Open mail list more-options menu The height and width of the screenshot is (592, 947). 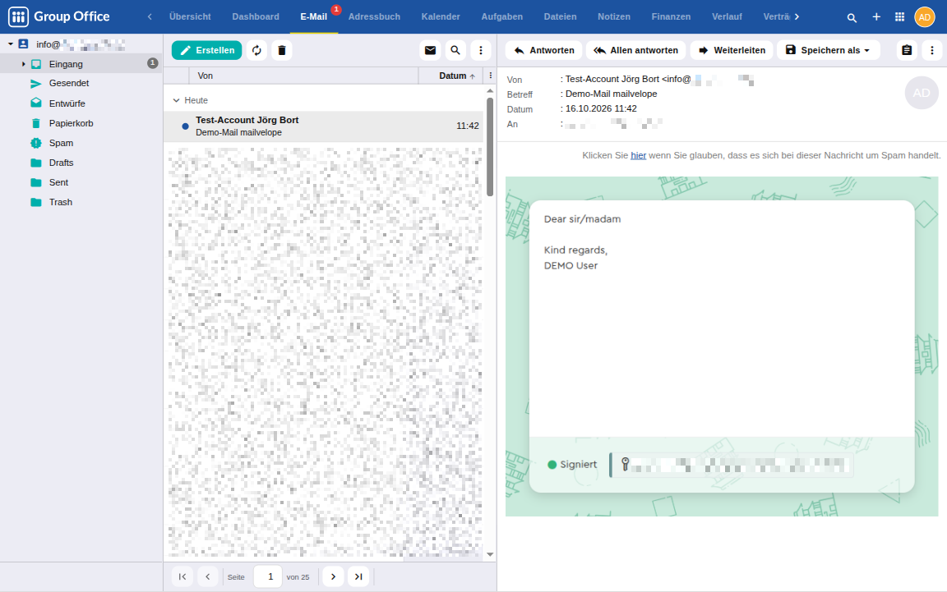point(481,50)
